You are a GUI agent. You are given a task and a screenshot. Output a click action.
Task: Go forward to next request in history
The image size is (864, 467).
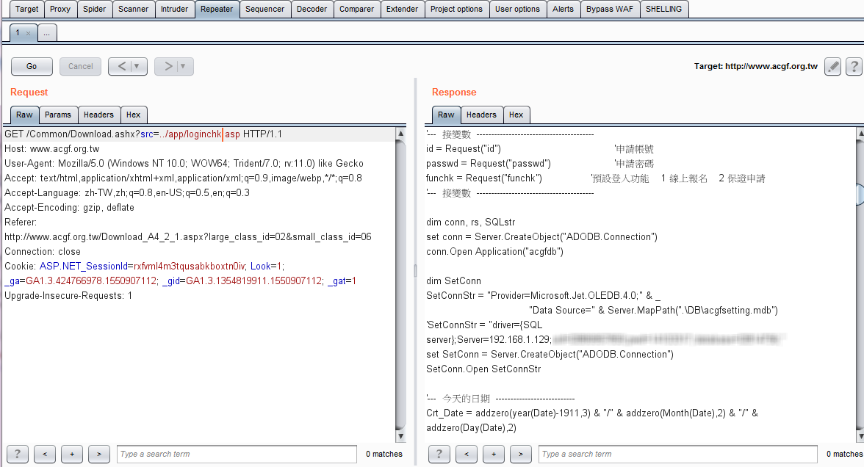(x=168, y=66)
